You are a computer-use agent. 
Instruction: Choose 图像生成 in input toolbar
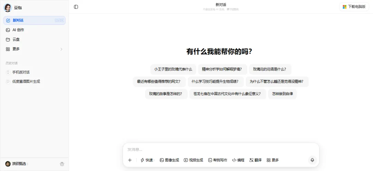click(x=169, y=160)
